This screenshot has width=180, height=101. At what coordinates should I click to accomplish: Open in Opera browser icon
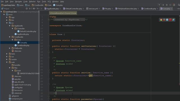tap(170, 20)
